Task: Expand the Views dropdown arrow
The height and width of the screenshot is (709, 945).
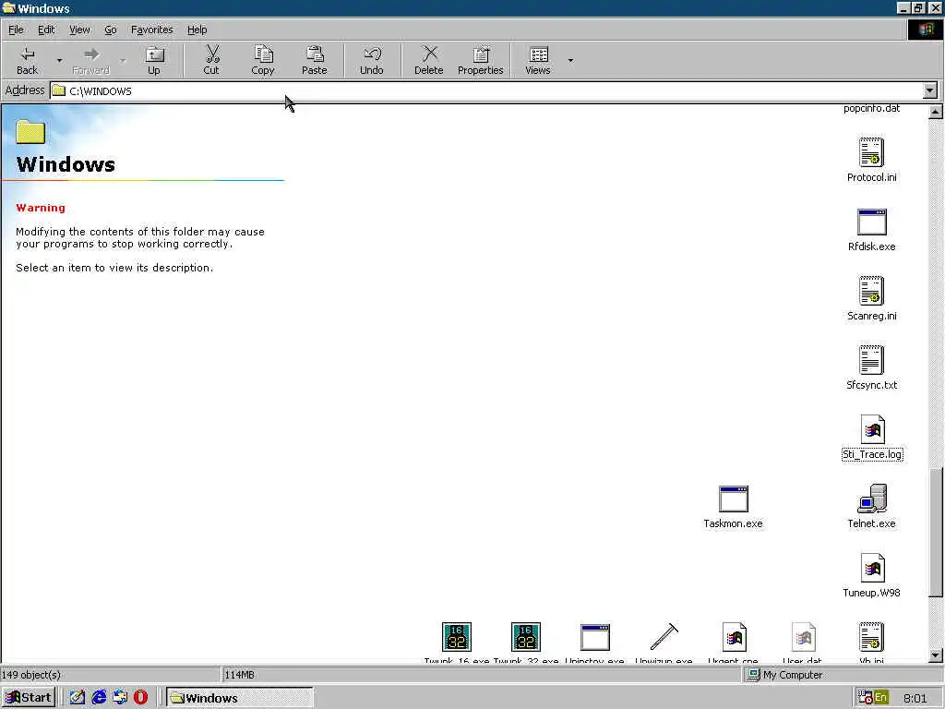Action: (x=570, y=60)
